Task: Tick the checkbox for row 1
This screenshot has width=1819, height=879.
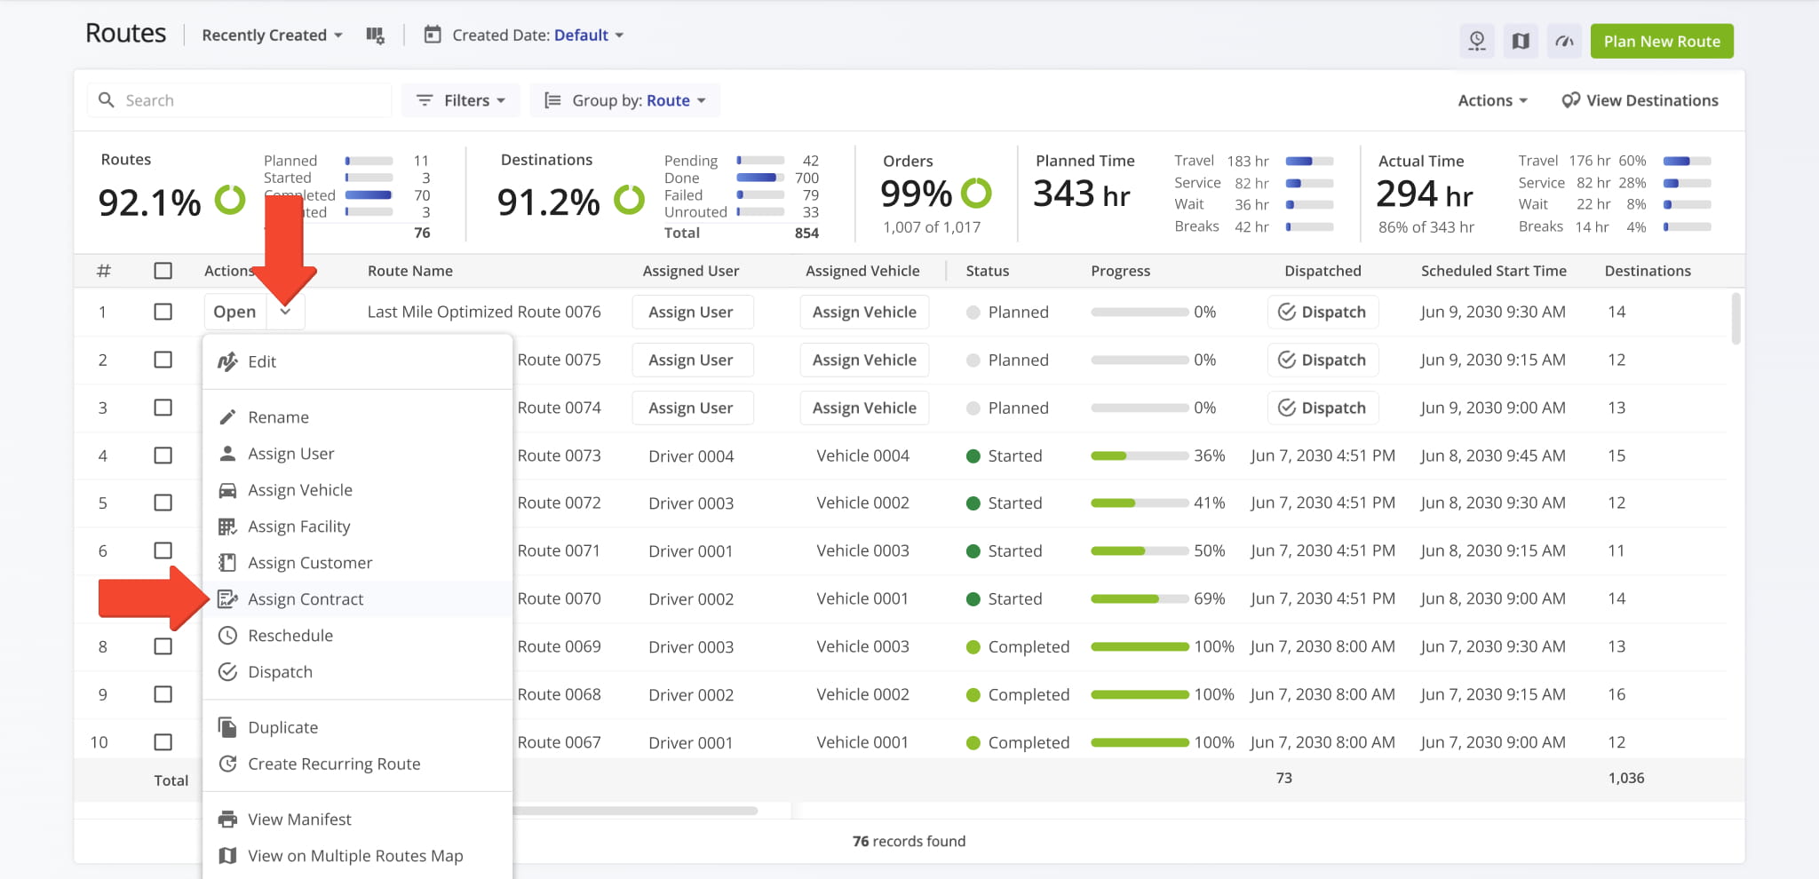Action: point(163,312)
